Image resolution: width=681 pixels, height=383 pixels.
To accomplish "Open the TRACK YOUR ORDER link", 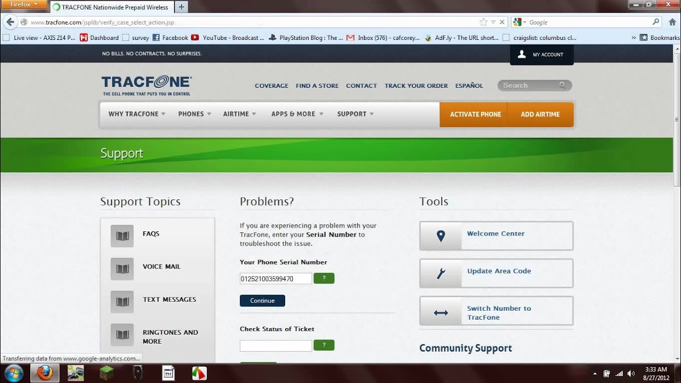I will (416, 86).
